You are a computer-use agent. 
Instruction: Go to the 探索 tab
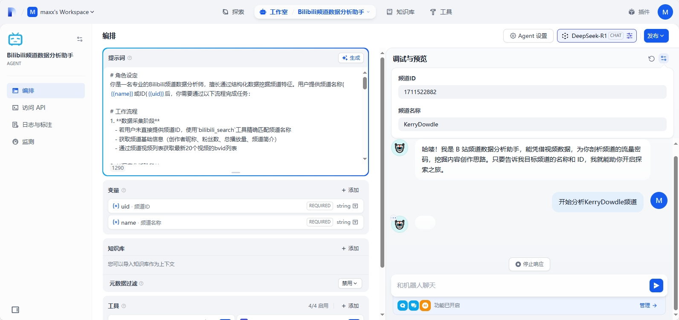(x=233, y=12)
